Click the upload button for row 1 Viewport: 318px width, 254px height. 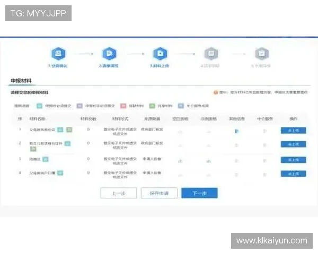point(294,131)
